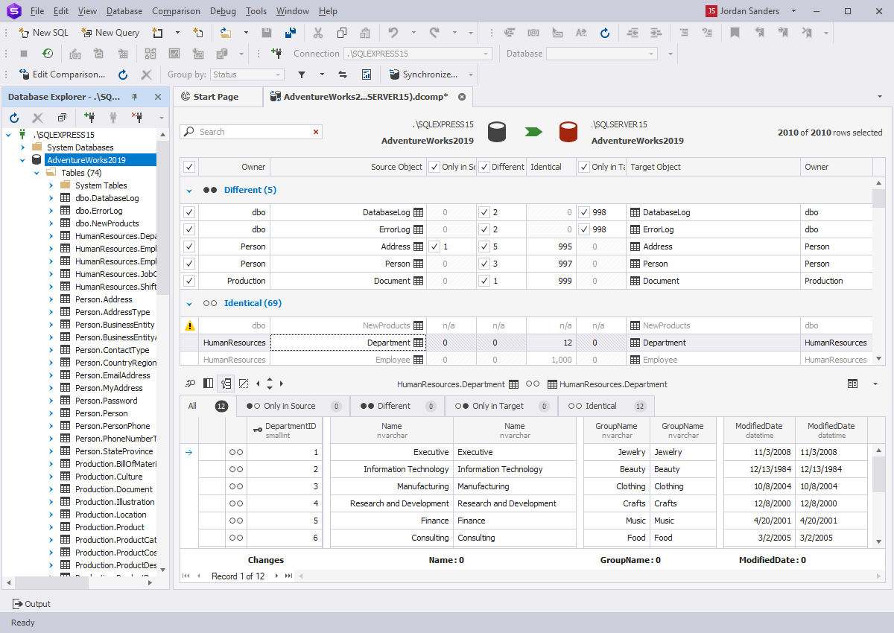Click the find icon in the data diff toolbar

[x=191, y=384]
